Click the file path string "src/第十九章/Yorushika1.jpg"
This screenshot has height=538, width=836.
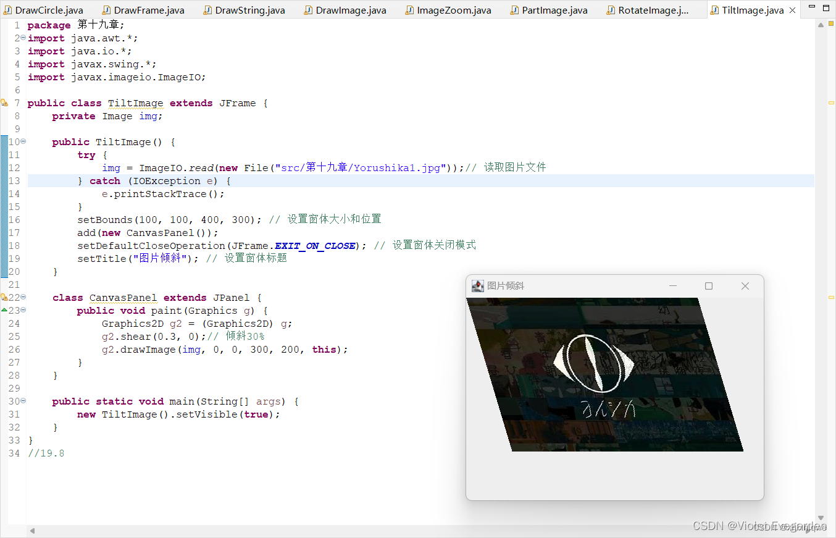pos(361,168)
